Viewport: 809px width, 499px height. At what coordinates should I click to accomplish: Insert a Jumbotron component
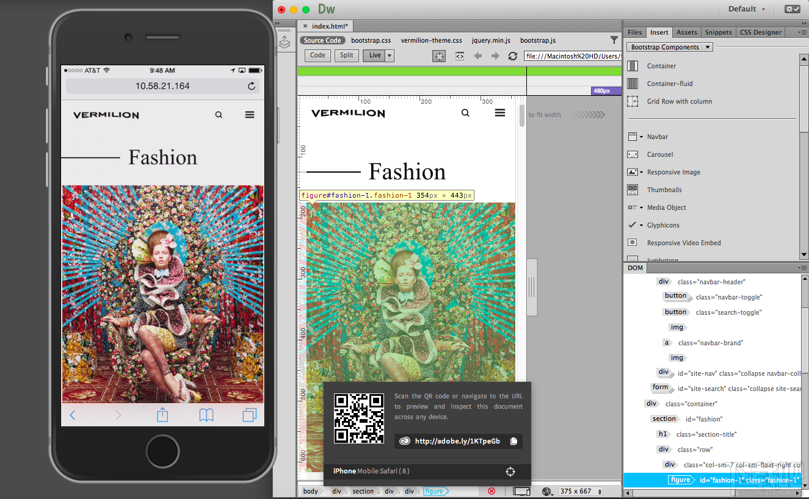point(665,259)
